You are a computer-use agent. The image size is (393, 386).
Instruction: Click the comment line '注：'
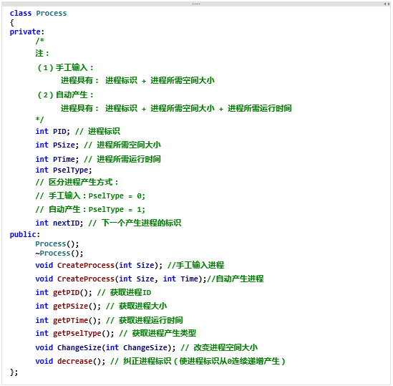[x=42, y=53]
